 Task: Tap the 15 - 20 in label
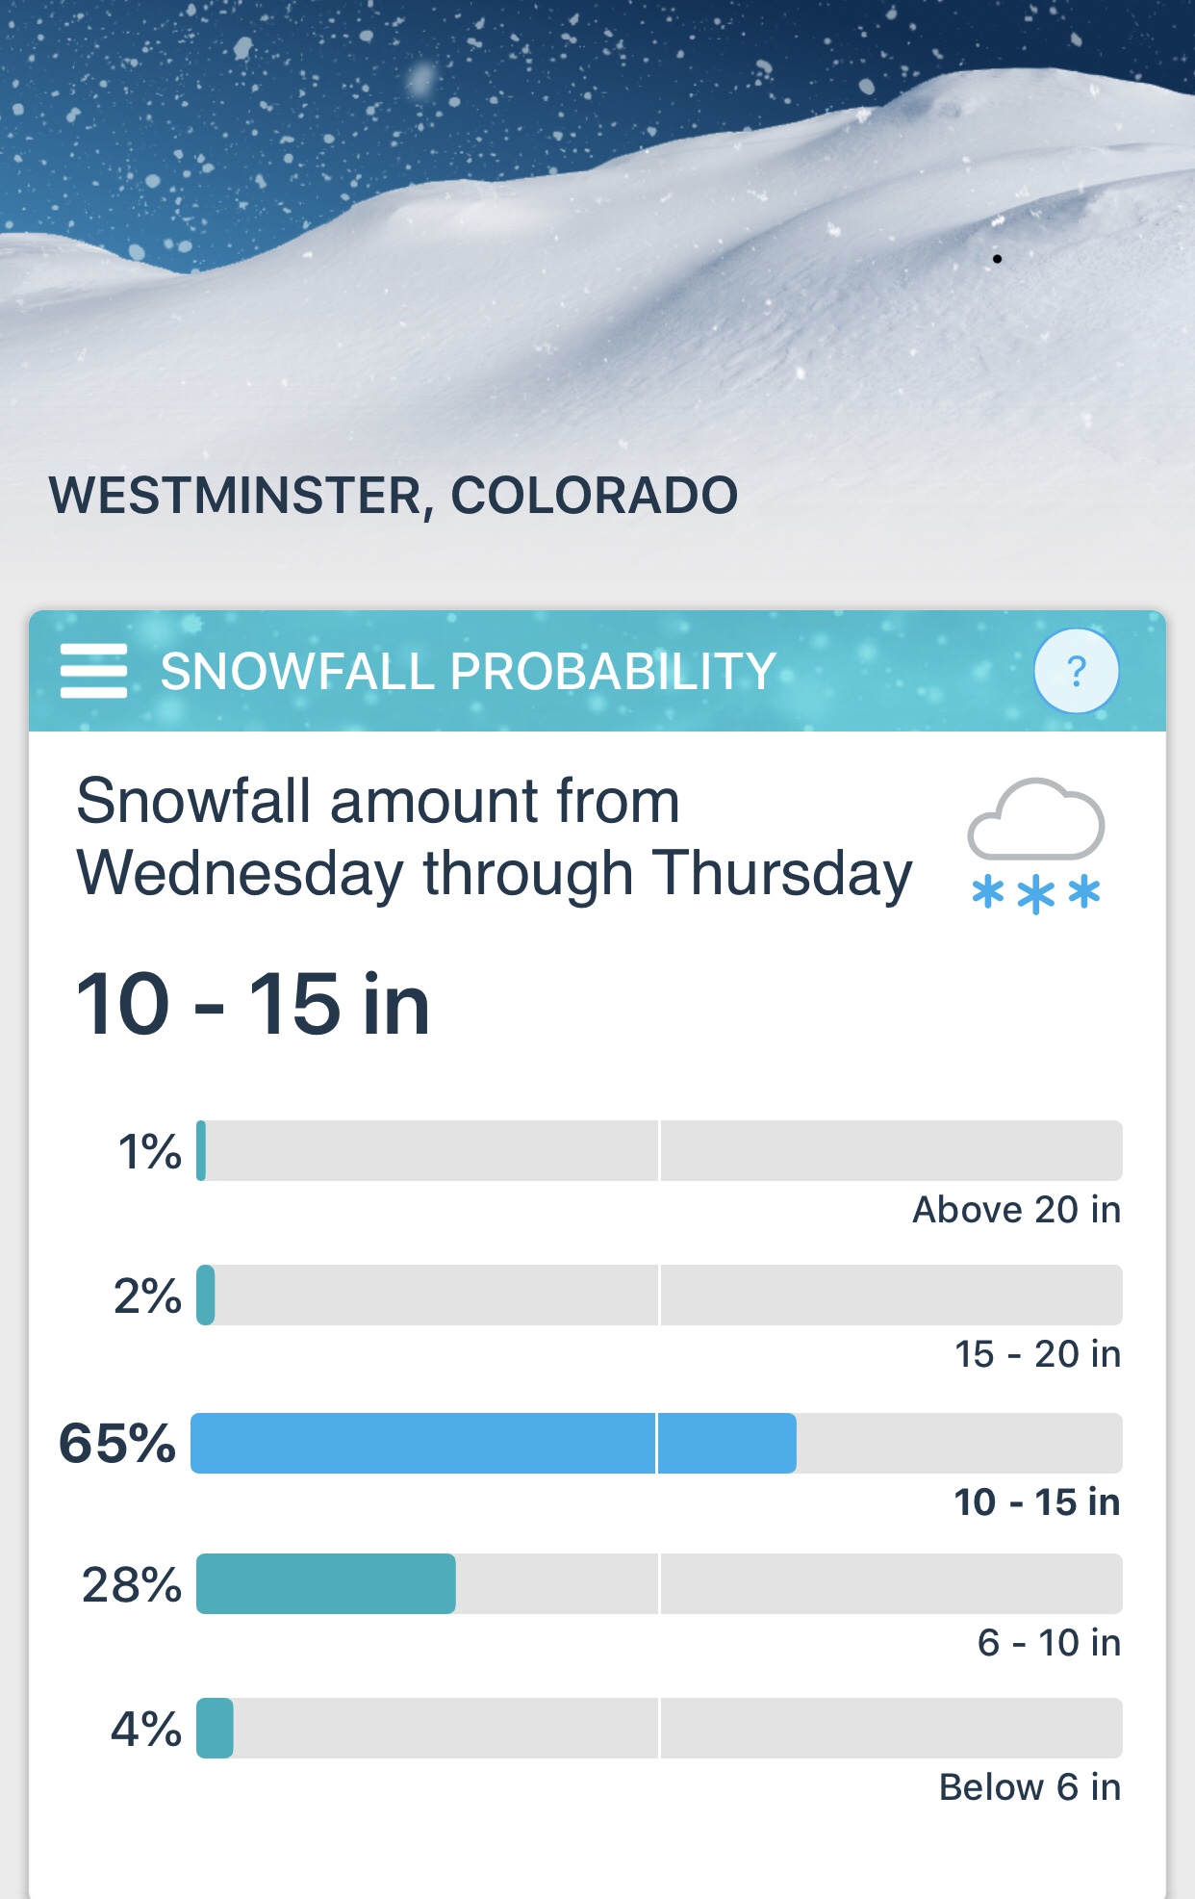[x=1037, y=1354]
